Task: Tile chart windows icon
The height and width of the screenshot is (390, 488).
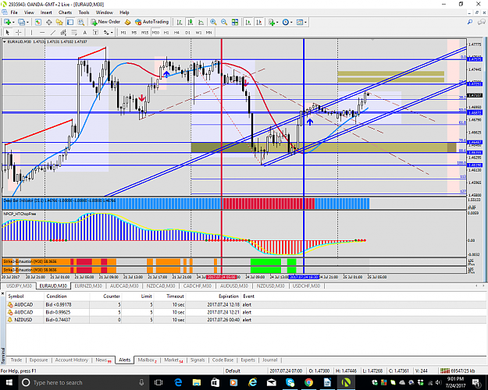Action: (x=235, y=22)
